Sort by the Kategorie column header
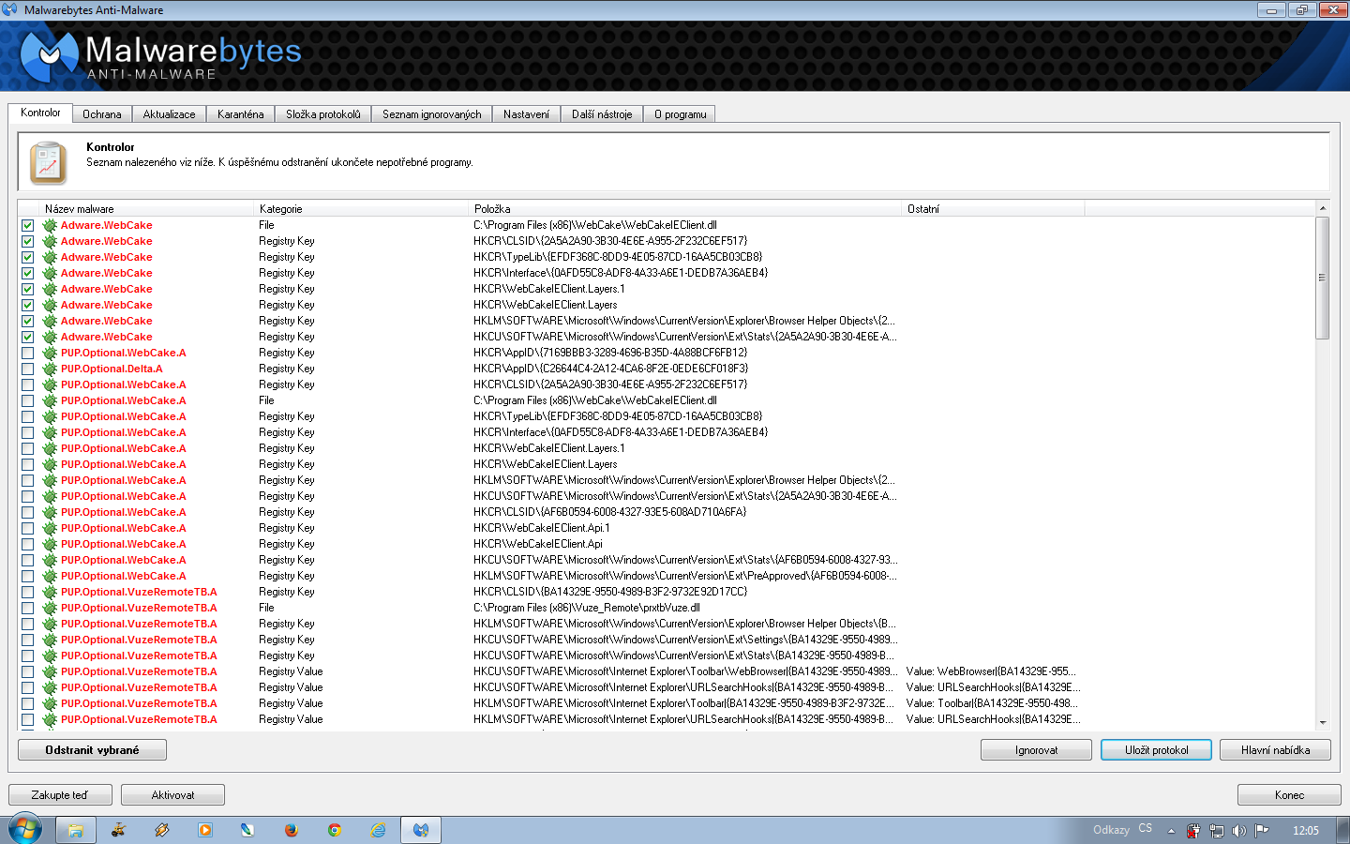The width and height of the screenshot is (1350, 844). point(362,209)
